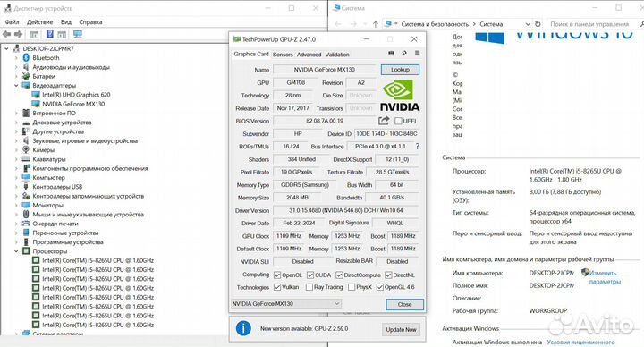Click Батареи battery icon in tree
Screen dimensions: 644x347
pos(26,76)
